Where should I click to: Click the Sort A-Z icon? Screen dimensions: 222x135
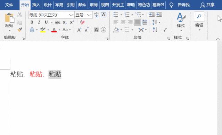click(155, 30)
